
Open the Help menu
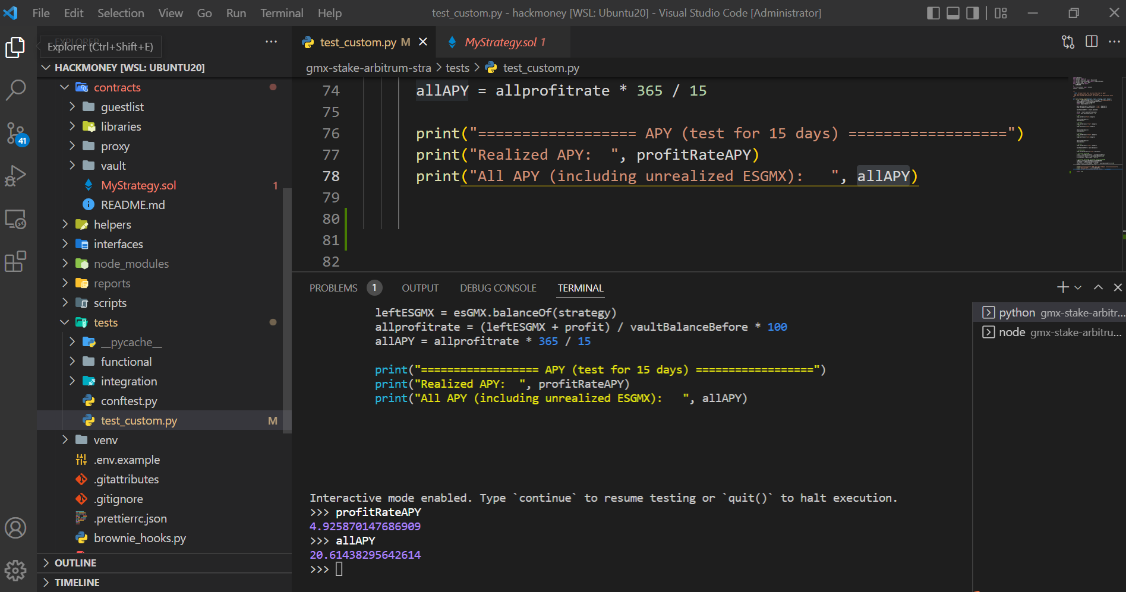pyautogui.click(x=330, y=13)
